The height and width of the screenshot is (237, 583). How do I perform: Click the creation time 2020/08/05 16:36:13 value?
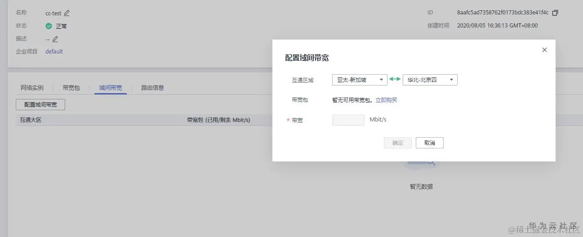(x=497, y=26)
